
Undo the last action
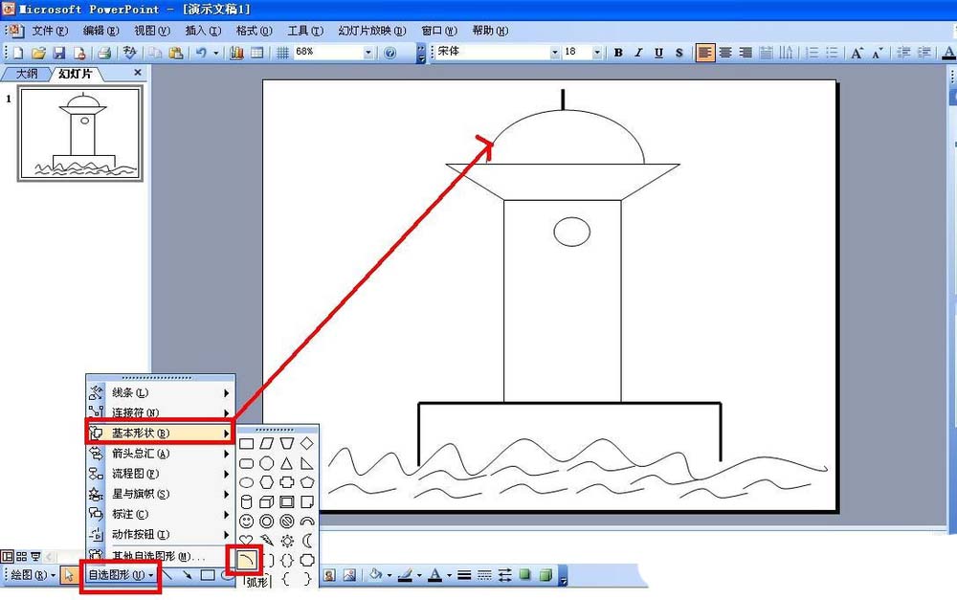pos(201,53)
